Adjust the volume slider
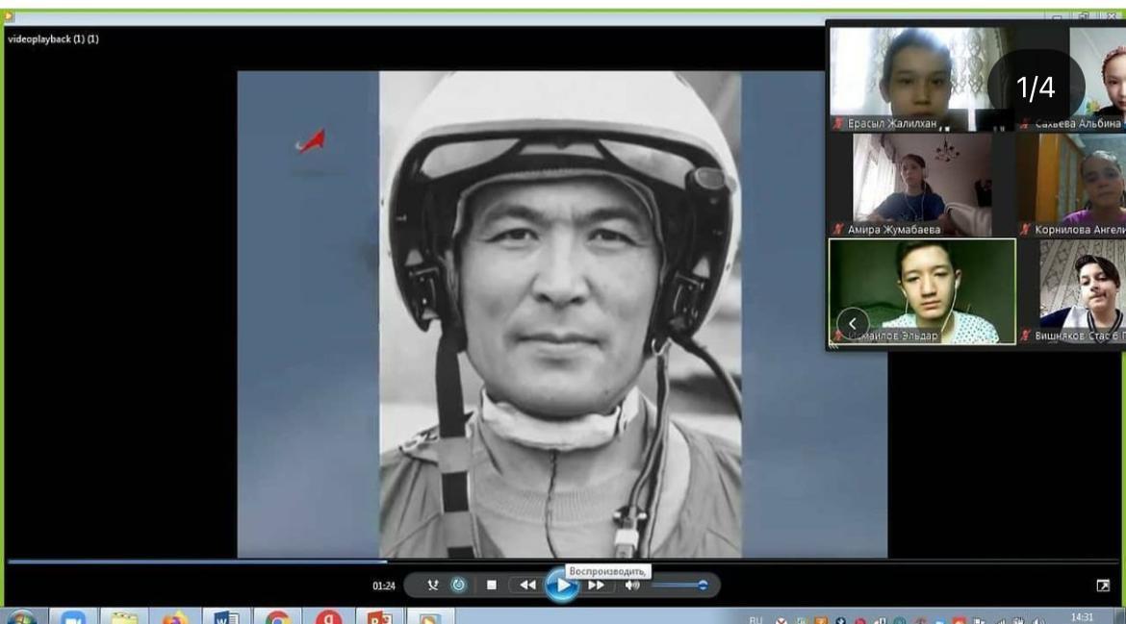1126x624 pixels. (679, 585)
